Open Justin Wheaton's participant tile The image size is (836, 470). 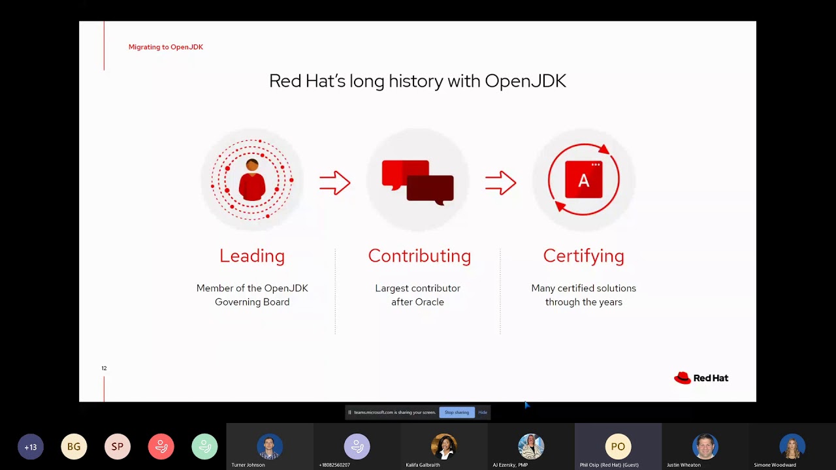click(x=705, y=446)
